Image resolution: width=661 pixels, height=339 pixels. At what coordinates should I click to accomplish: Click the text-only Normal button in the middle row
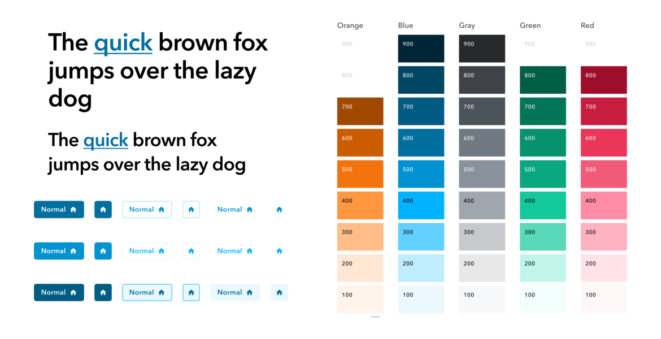(235, 251)
